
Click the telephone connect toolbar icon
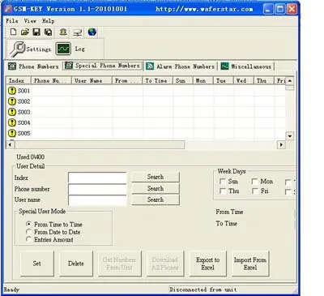pyautogui.click(x=63, y=32)
